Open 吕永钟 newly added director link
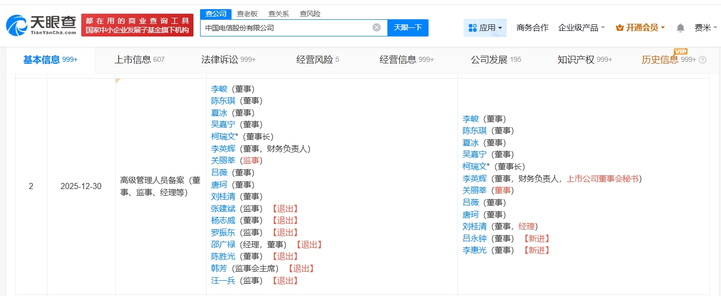 click(x=474, y=238)
